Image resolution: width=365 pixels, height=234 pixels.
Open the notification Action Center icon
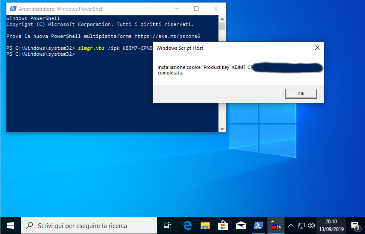coord(355,225)
